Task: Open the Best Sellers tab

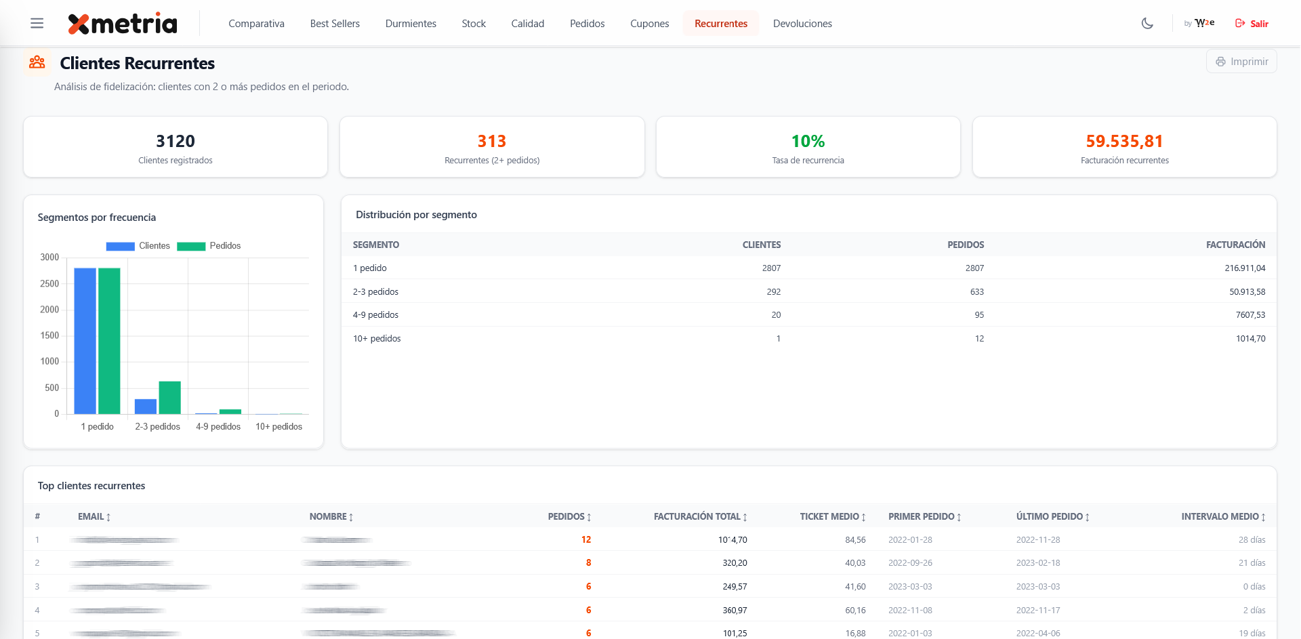Action: click(x=335, y=24)
